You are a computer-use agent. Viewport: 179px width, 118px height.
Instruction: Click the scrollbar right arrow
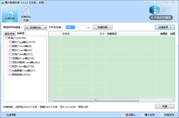click(173, 100)
